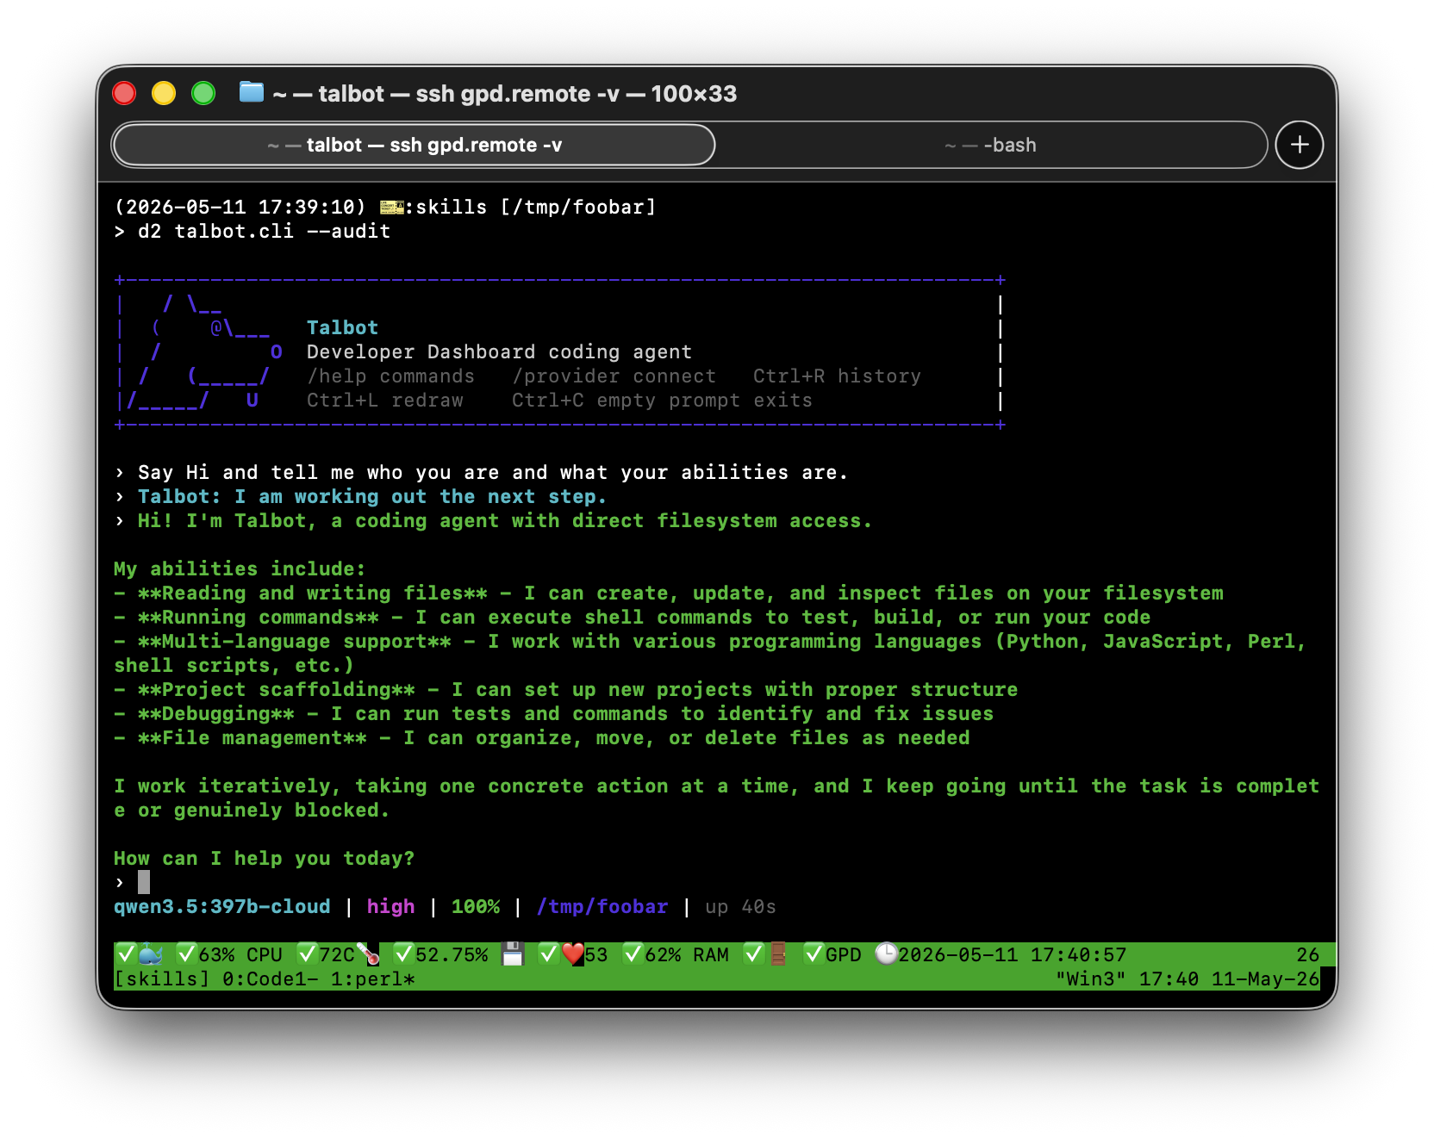This screenshot has width=1434, height=1137.
Task: Click the /provider connect hint
Action: coord(614,376)
